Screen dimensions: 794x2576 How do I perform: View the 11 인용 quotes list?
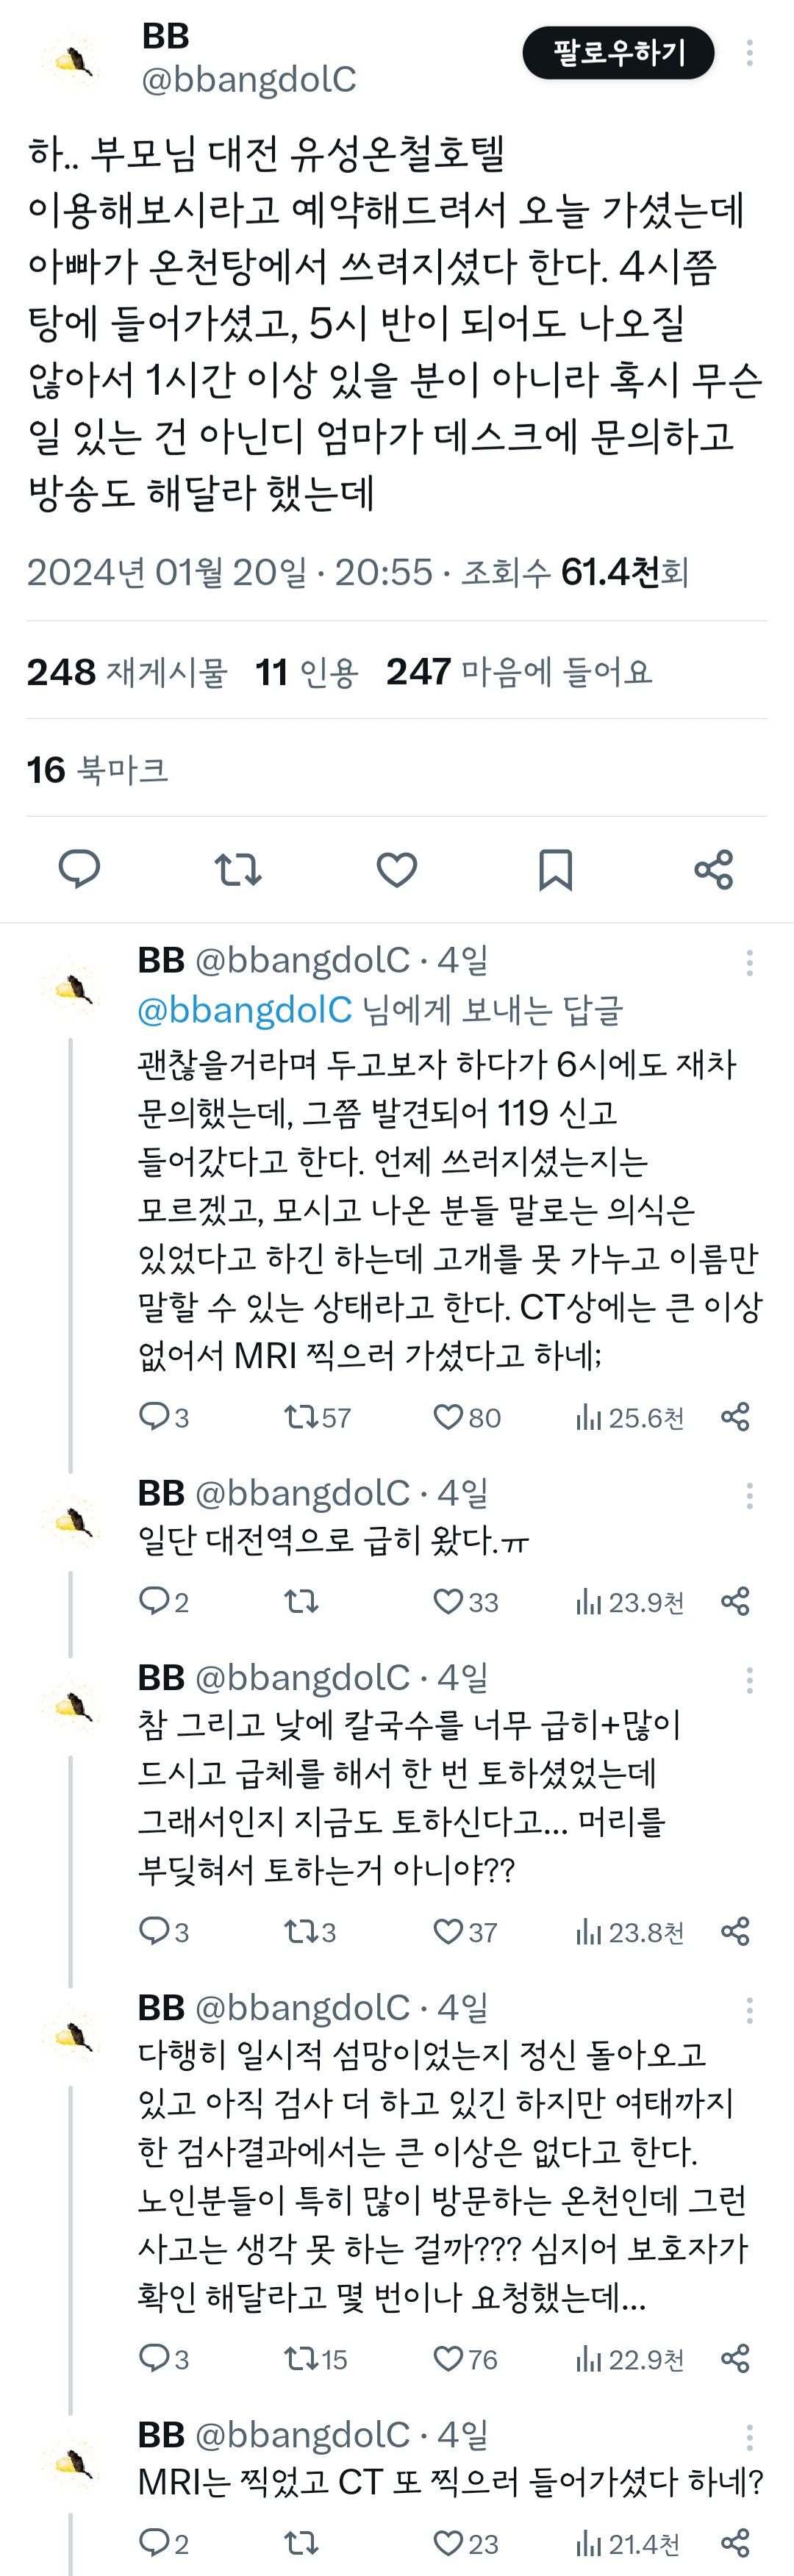tap(306, 672)
